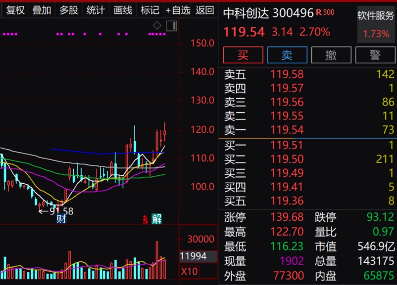Open the 财 financial report marker
This screenshot has width=397, height=285.
[61, 219]
